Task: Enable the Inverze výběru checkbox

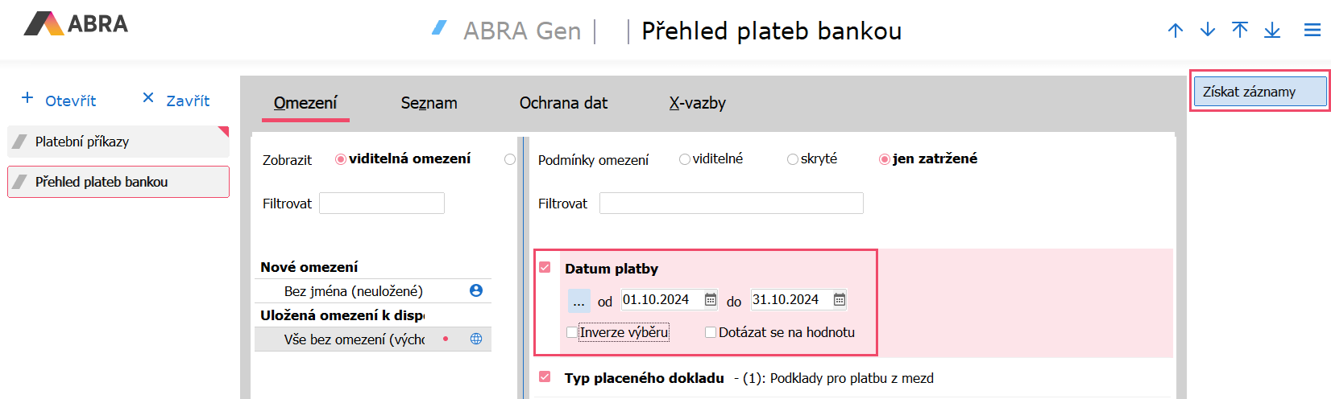Action: point(572,332)
